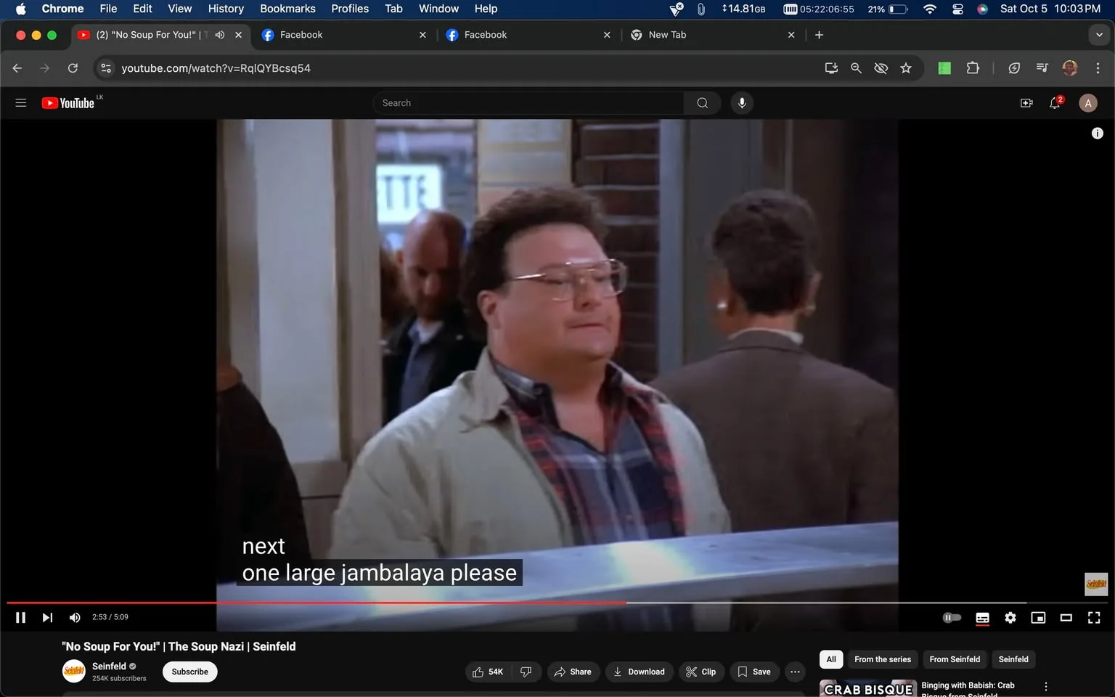Select the Seinfeld filter chip
This screenshot has width=1115, height=697.
click(x=1013, y=659)
